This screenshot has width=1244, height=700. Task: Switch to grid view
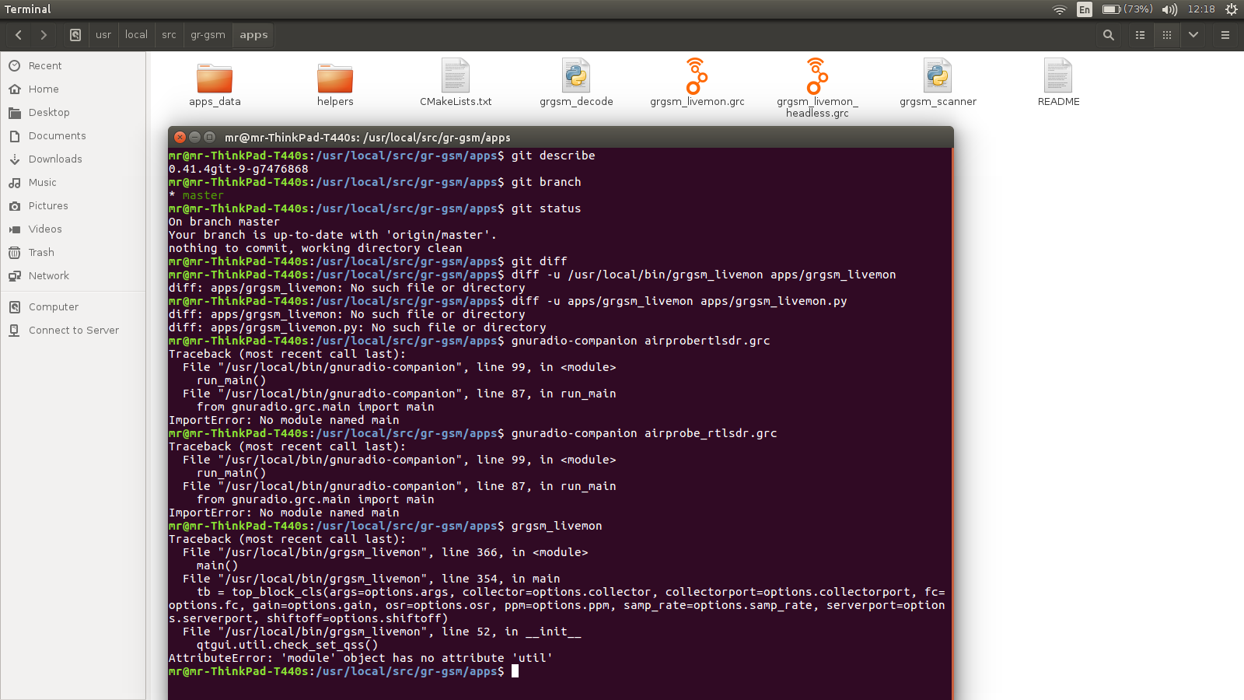coord(1166,35)
